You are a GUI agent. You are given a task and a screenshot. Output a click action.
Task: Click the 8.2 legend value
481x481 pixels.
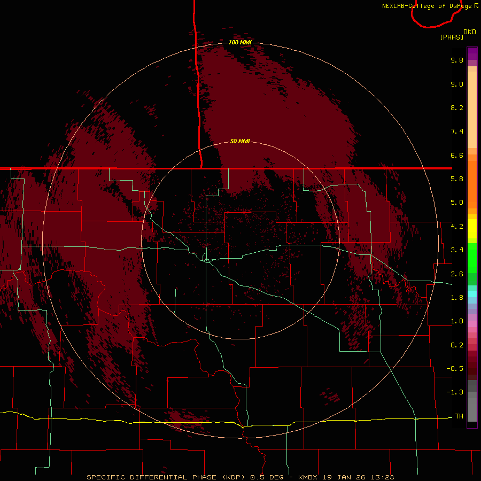coord(457,107)
